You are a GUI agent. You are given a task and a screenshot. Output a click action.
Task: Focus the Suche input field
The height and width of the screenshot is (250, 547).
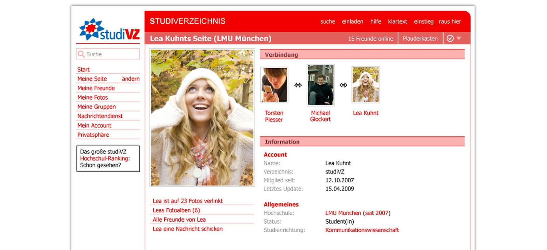[108, 54]
